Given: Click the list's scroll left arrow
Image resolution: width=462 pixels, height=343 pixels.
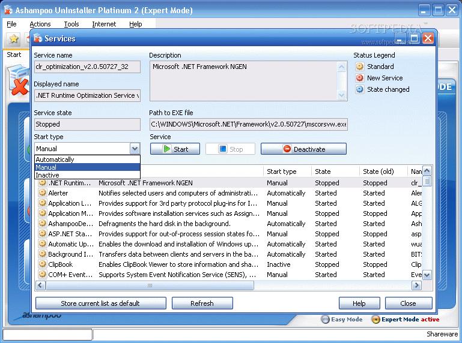Looking at the screenshot, I should point(40,285).
